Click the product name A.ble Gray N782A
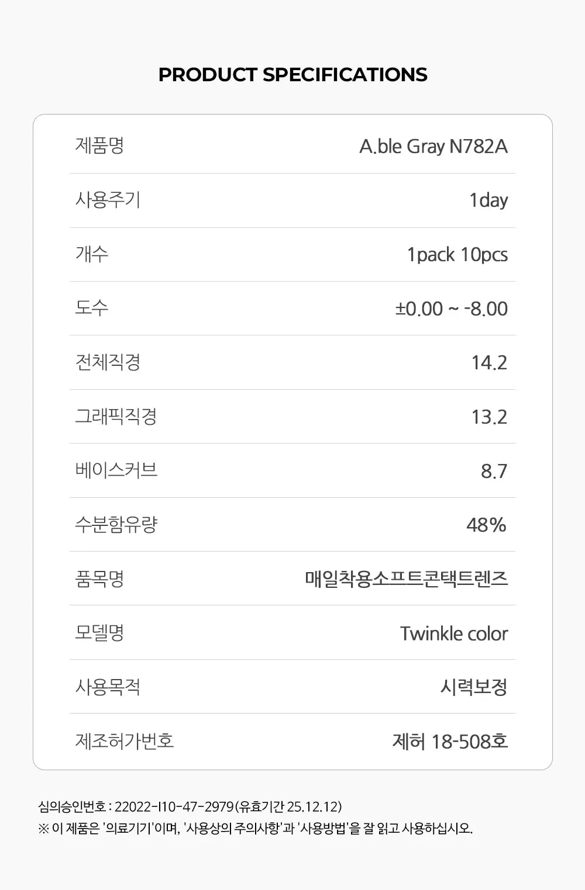 click(x=433, y=146)
